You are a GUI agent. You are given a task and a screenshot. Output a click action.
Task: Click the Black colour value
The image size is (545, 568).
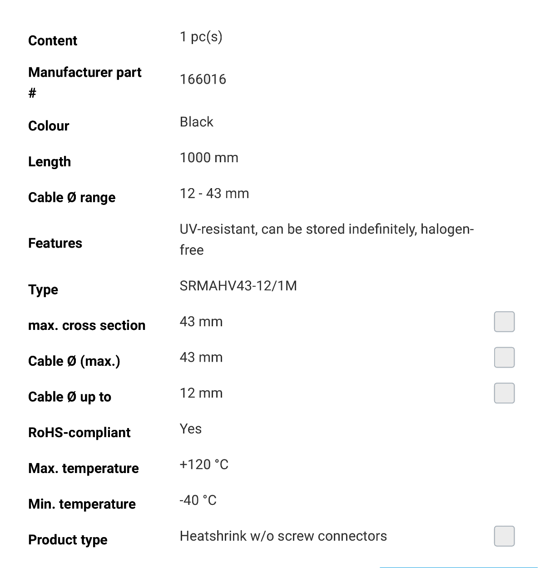(x=197, y=122)
